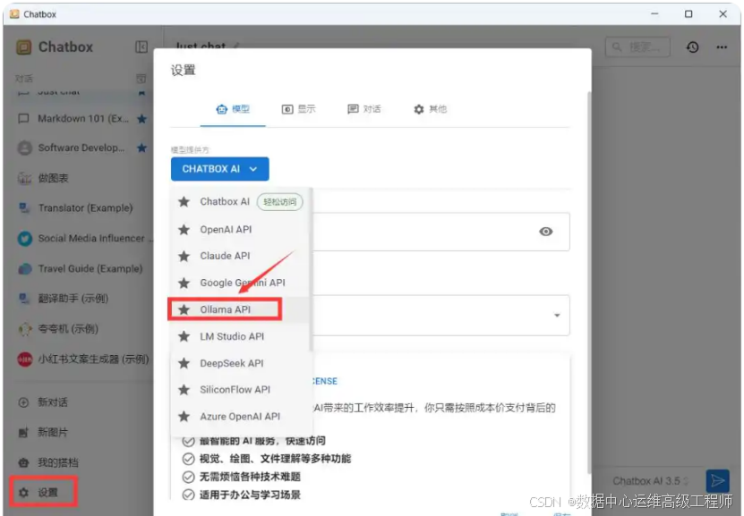Click the chat bubble icon for Markdown 101
This screenshot has width=744, height=516.
[23, 118]
